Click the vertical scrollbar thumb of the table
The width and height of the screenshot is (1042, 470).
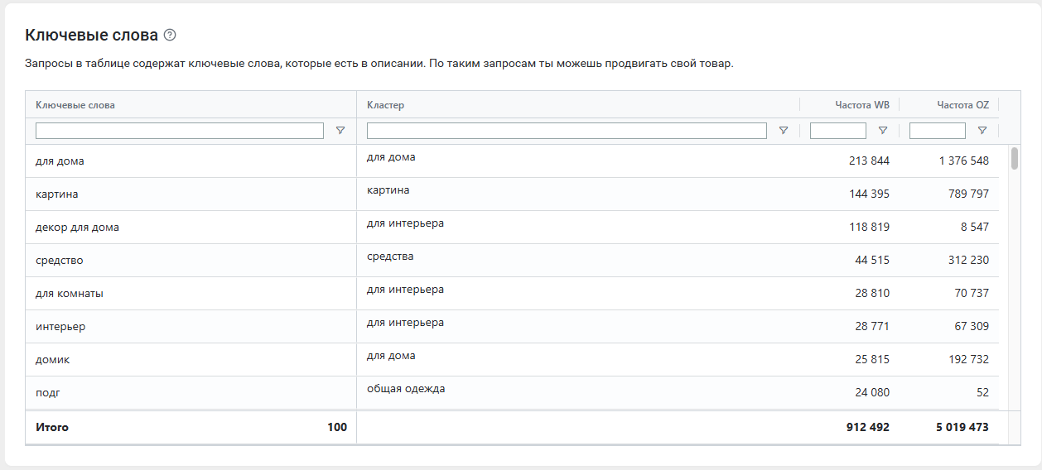click(x=1015, y=158)
